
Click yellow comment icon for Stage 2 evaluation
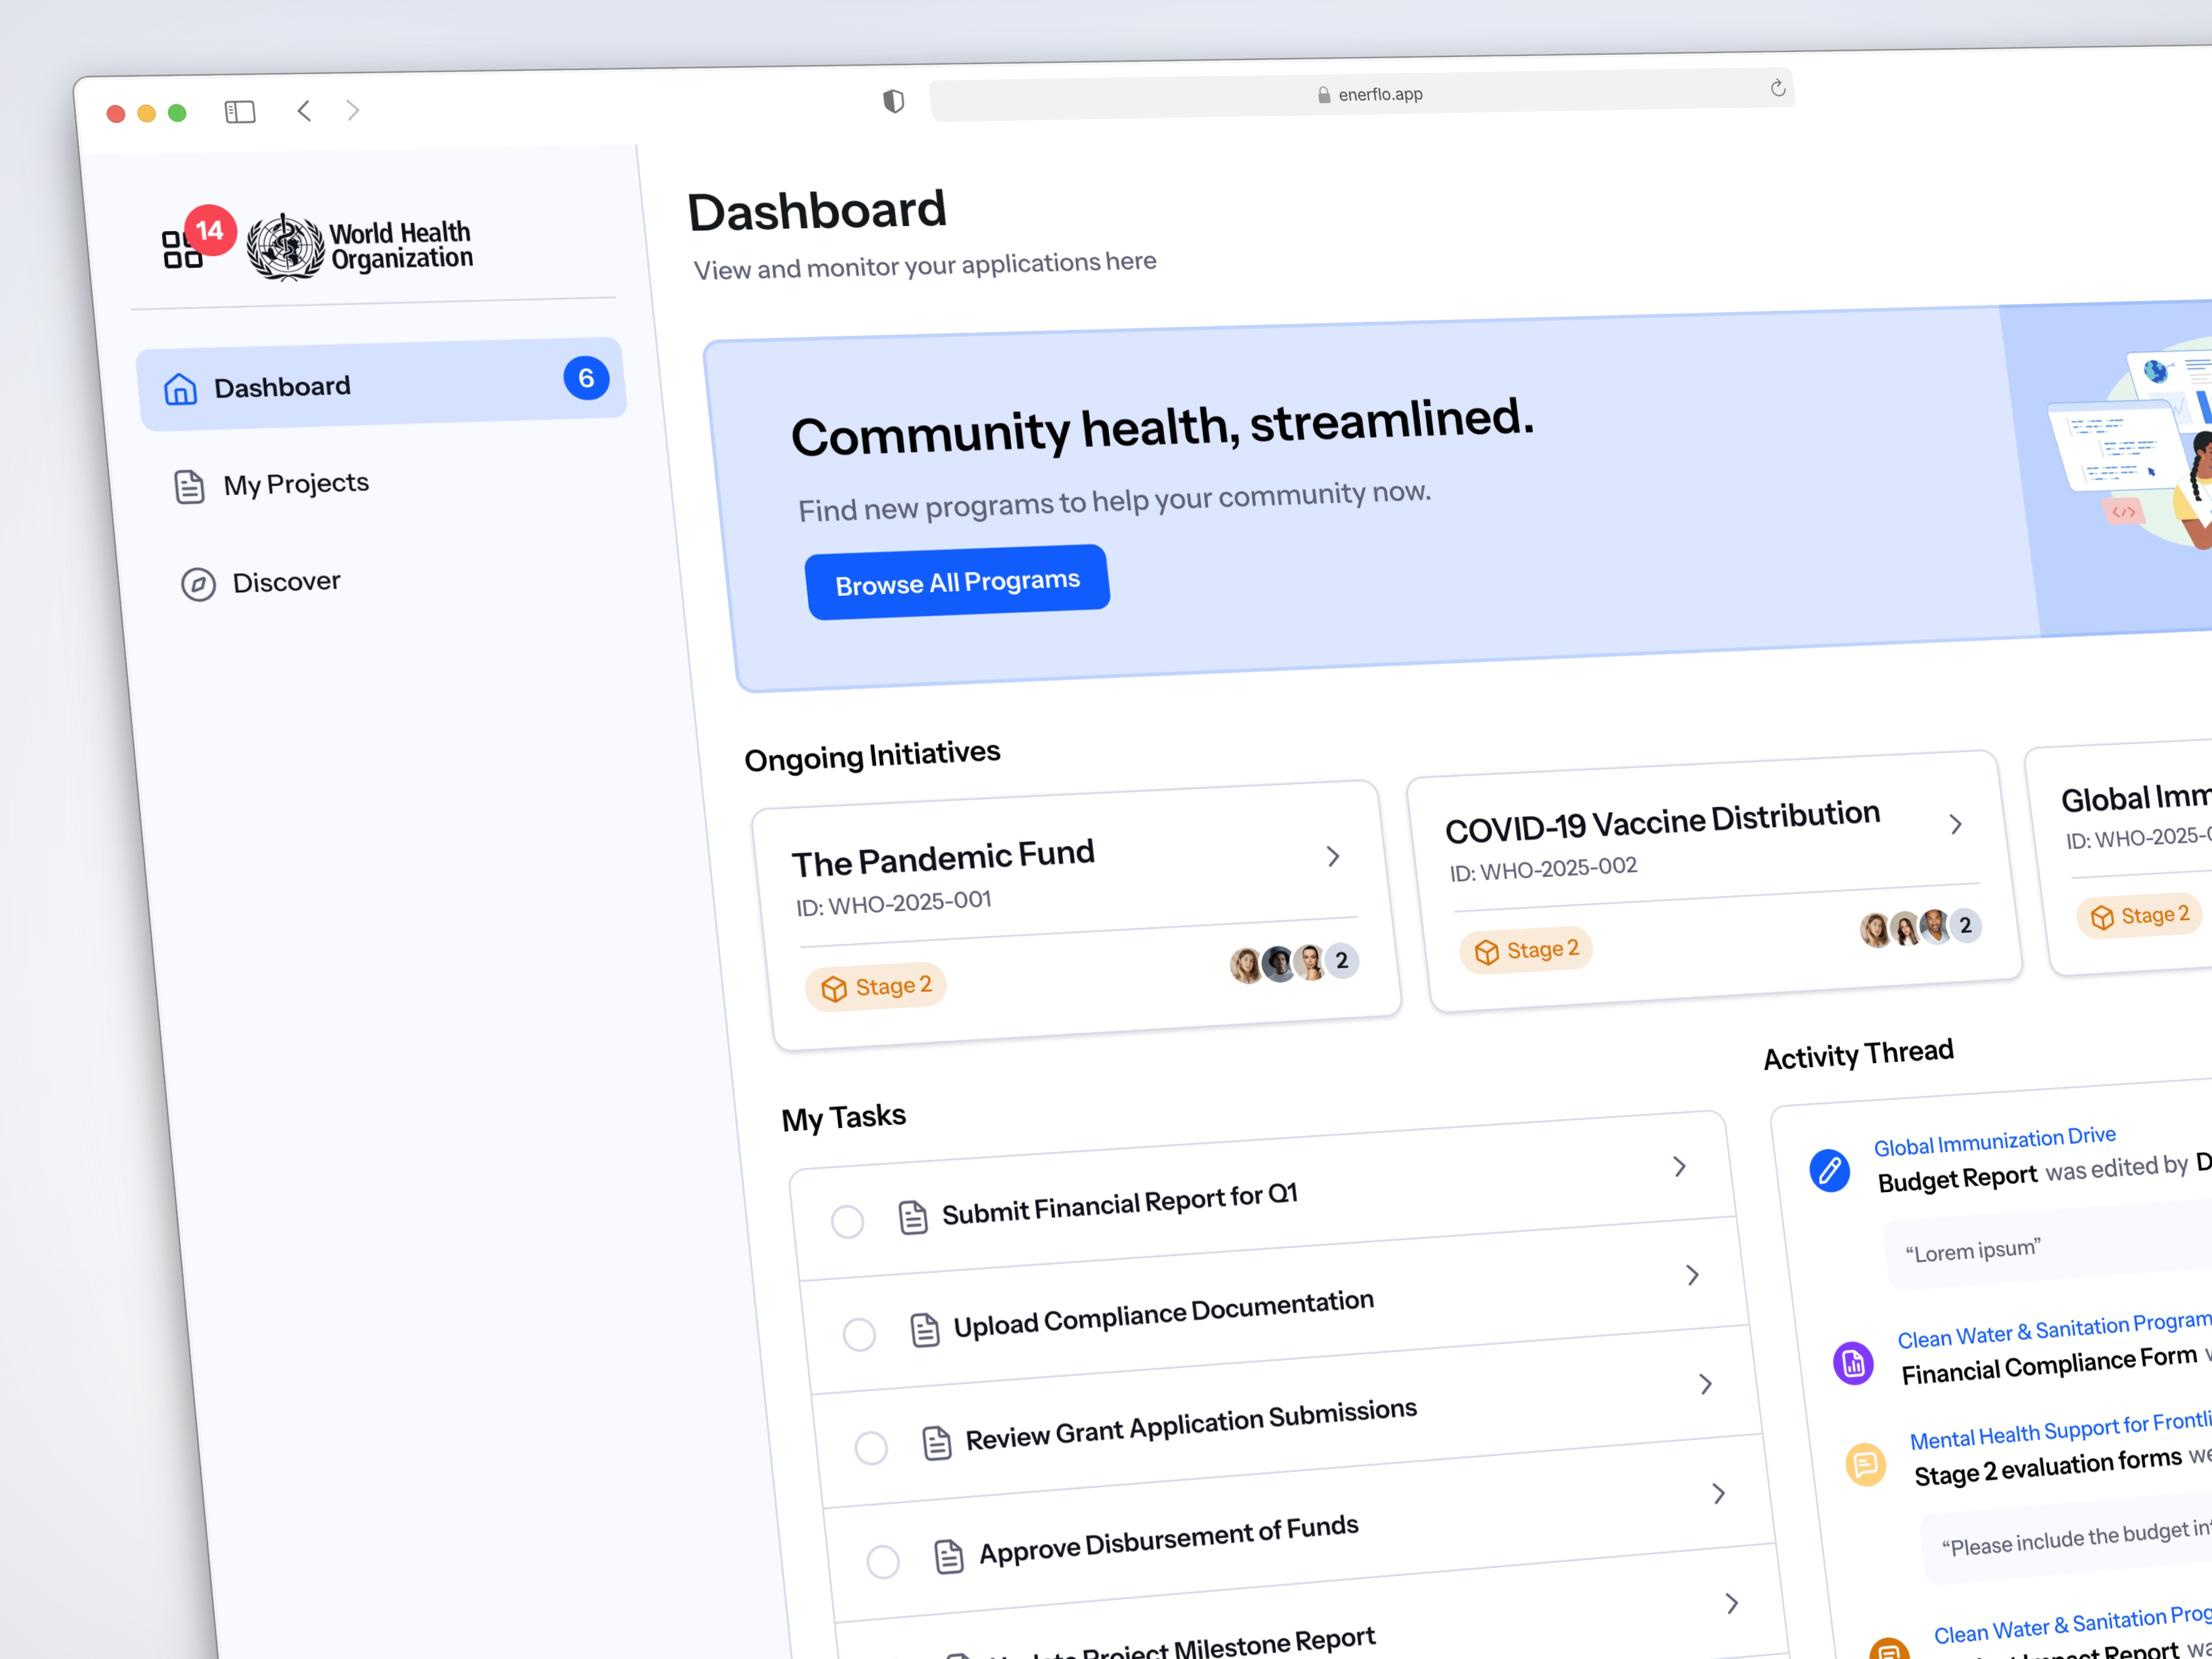(x=1865, y=1464)
